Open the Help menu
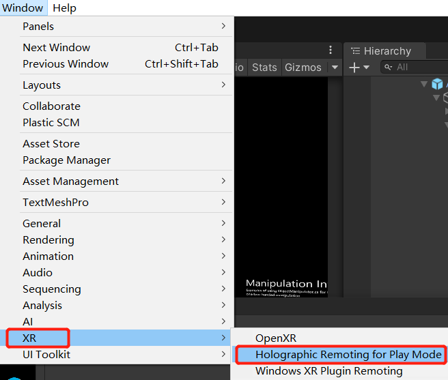Viewport: 448px width, 380px height. tap(64, 8)
